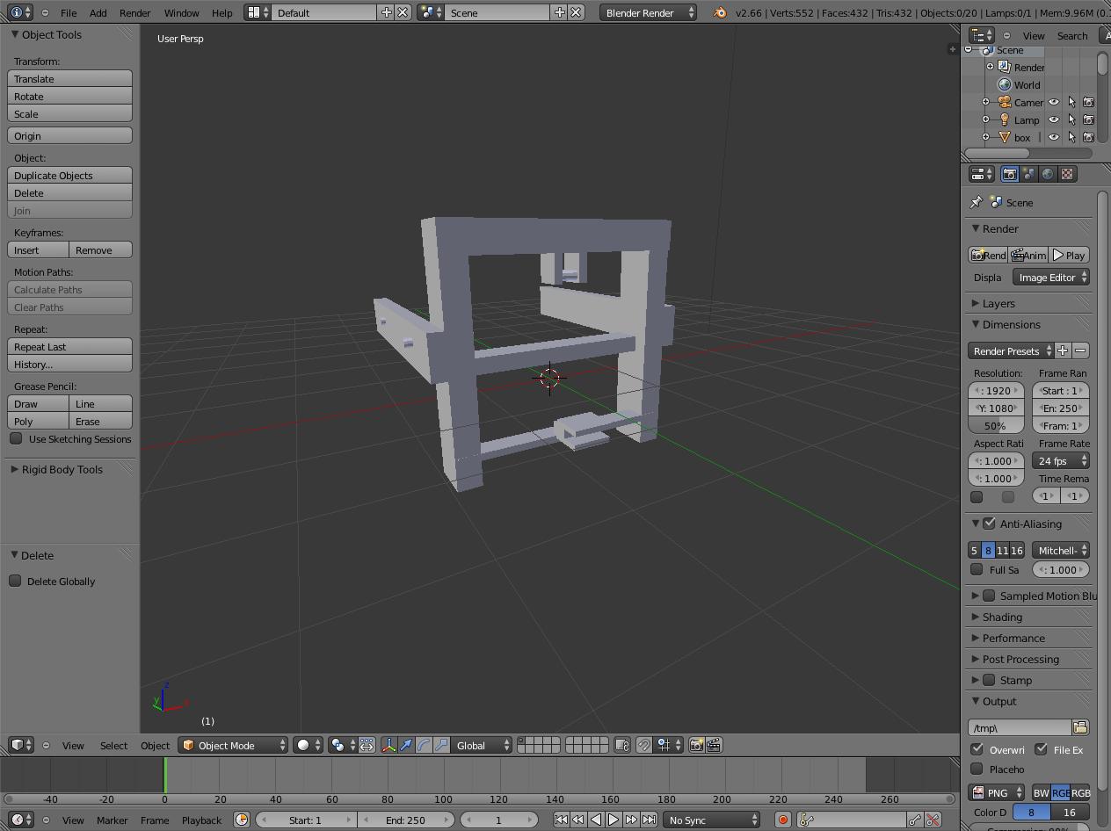
Task: Open the 3D View editor type selector
Action: coord(21,745)
